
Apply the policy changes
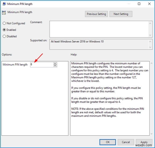(x=144, y=142)
